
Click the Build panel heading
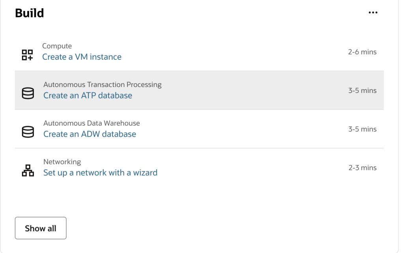pyautogui.click(x=29, y=13)
